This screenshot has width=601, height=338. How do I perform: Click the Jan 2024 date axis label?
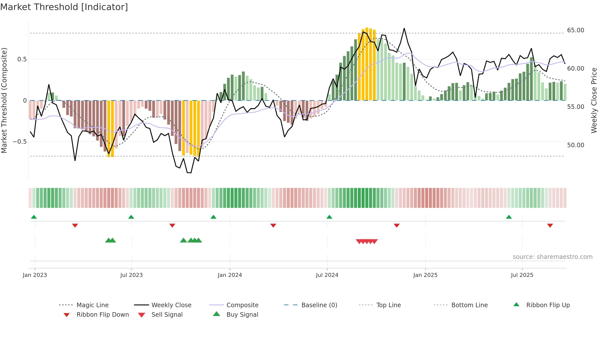pos(230,275)
